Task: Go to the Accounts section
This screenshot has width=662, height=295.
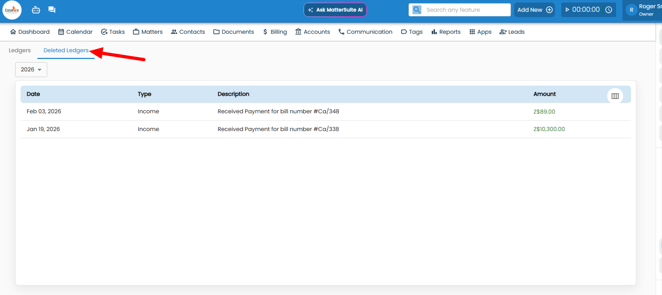Action: coord(313,32)
